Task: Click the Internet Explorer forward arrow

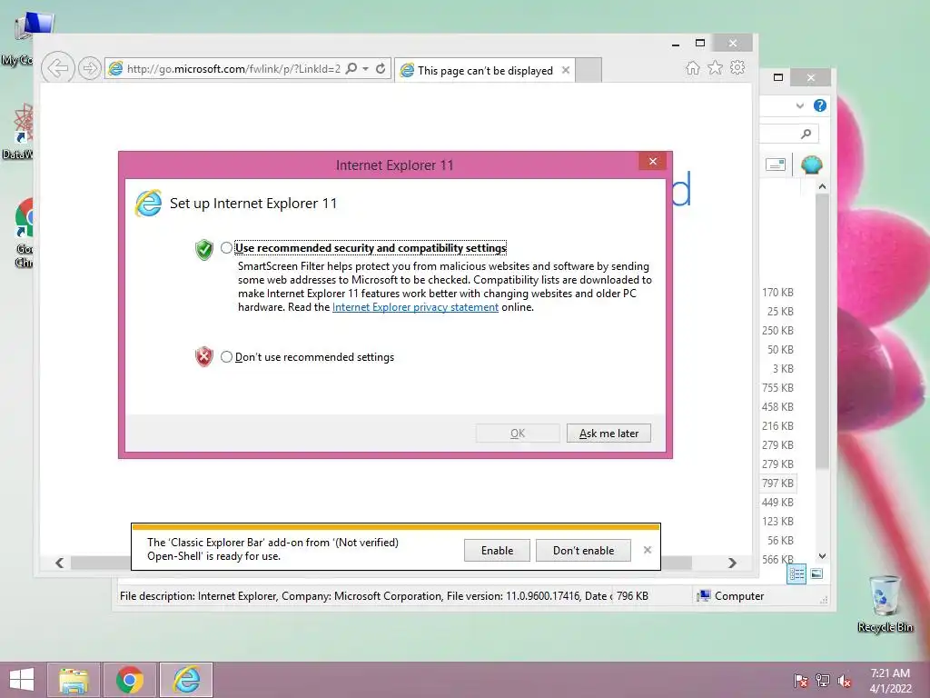Action: coord(90,69)
